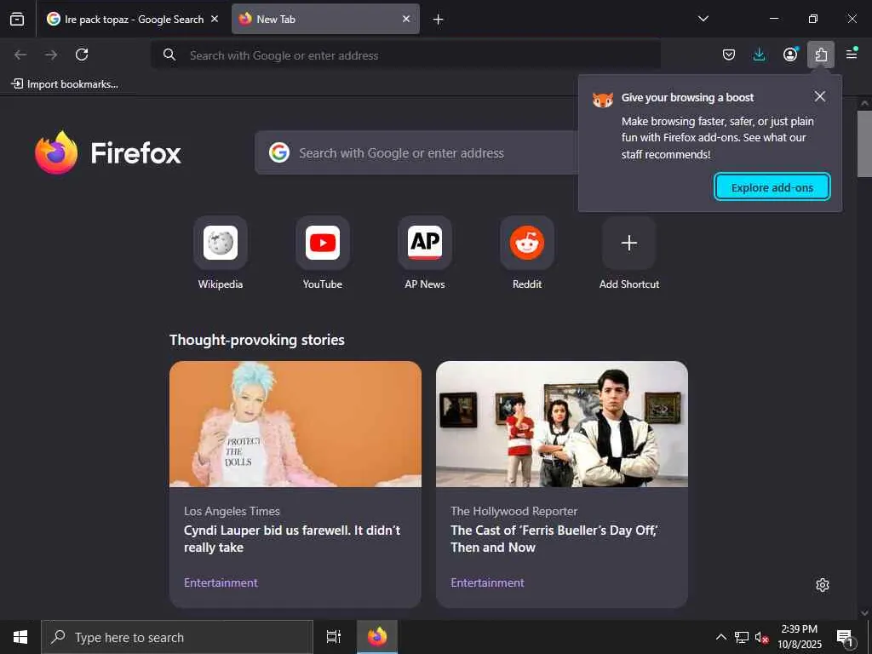
Task: Click the Windows taskbar search box
Action: point(177,637)
